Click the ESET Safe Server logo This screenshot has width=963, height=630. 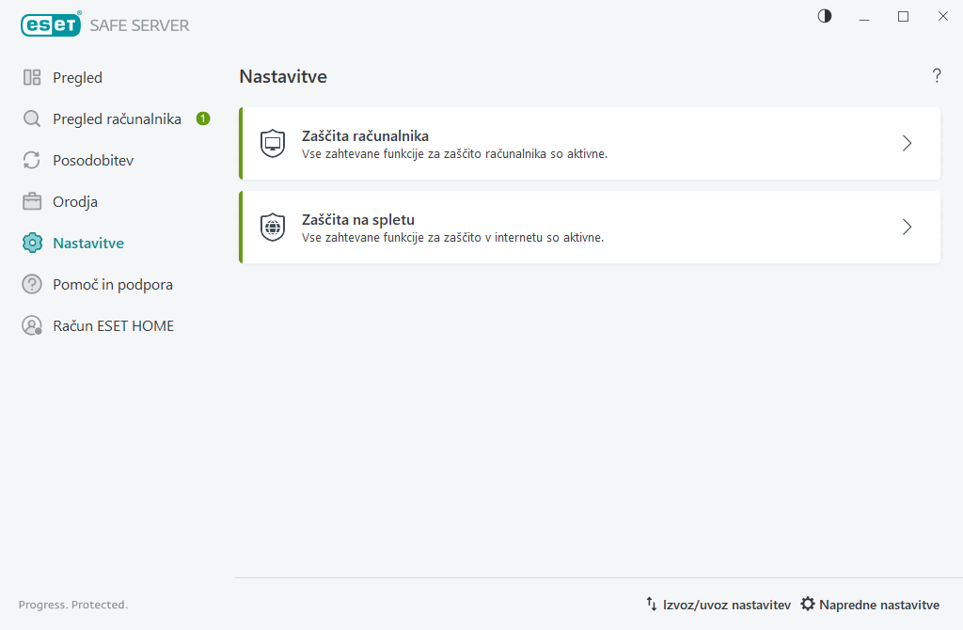(104, 24)
